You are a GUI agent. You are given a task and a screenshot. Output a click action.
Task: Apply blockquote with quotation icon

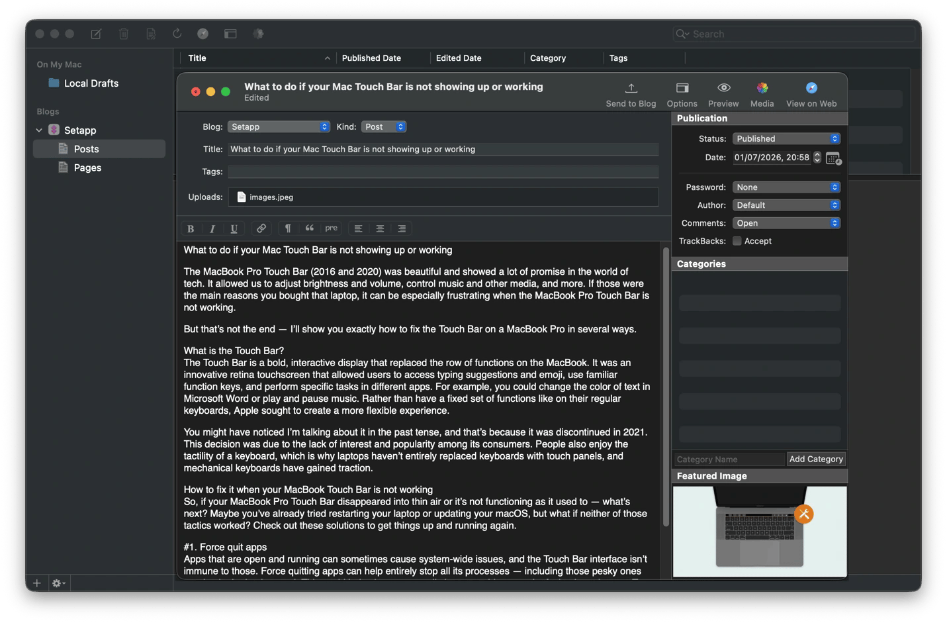coord(309,228)
